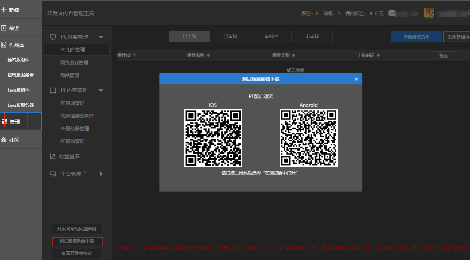Select Java版组件 in sidebar
Viewport: 470px width, 260px height.
point(18,90)
